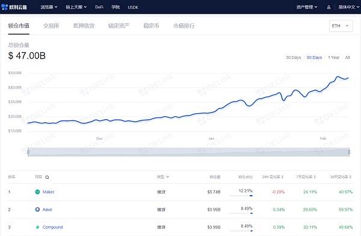Click the Compound project logo icon
This screenshot has width=361, height=236.
37,227
